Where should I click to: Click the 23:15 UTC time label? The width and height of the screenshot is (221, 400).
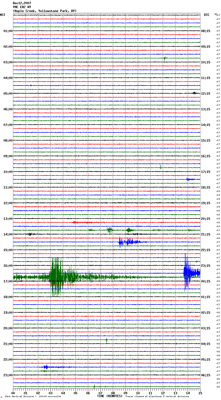[x=206, y=266]
